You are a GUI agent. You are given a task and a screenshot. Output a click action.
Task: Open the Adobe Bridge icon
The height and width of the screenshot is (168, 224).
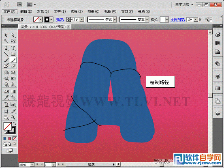click(x=19, y=4)
